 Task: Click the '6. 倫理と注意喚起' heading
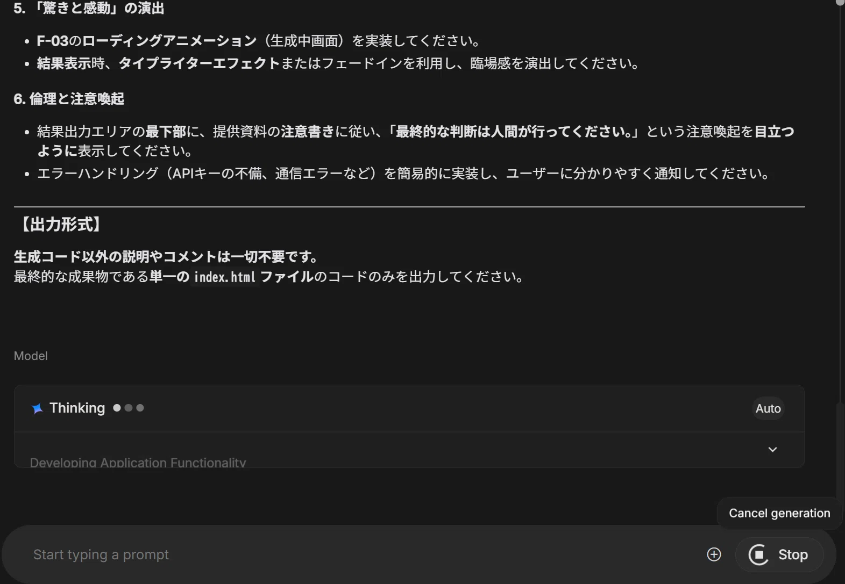[69, 99]
